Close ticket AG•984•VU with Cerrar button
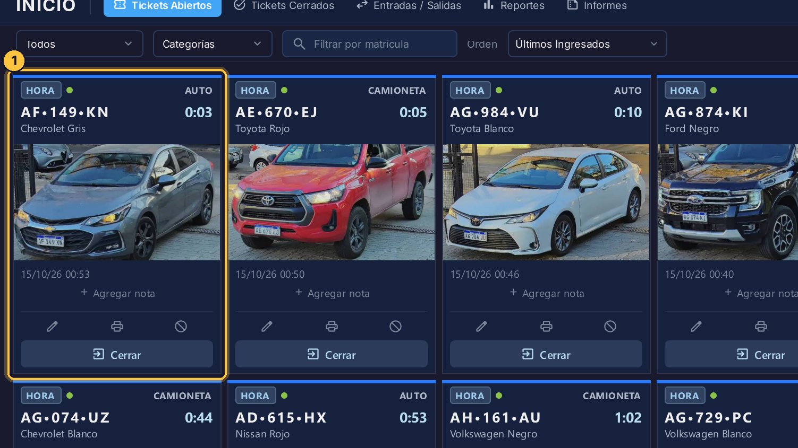The height and width of the screenshot is (448, 798). pos(546,354)
